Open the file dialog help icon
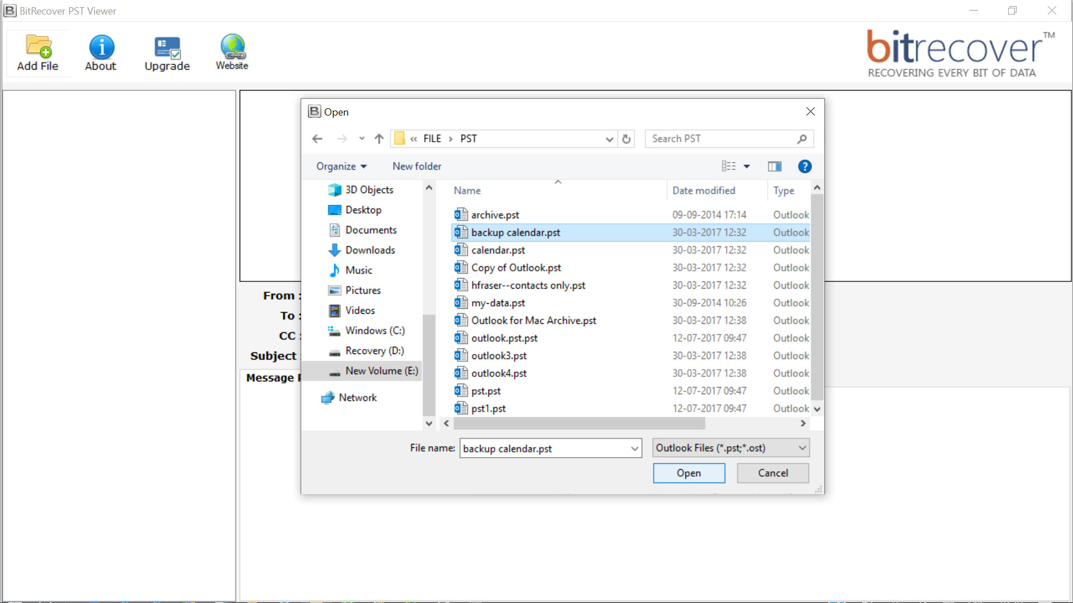The width and height of the screenshot is (1073, 603). pos(805,166)
